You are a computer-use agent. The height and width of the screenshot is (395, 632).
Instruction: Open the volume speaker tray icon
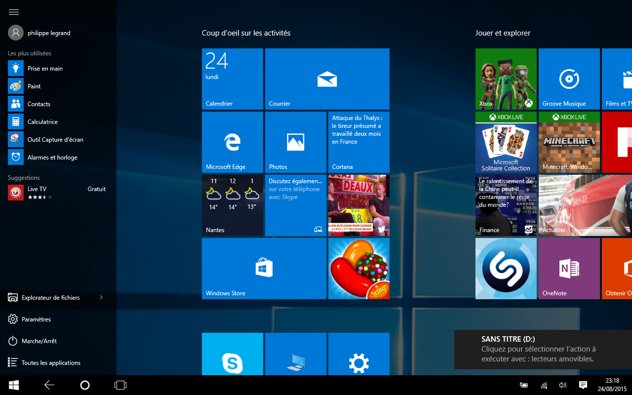click(563, 385)
